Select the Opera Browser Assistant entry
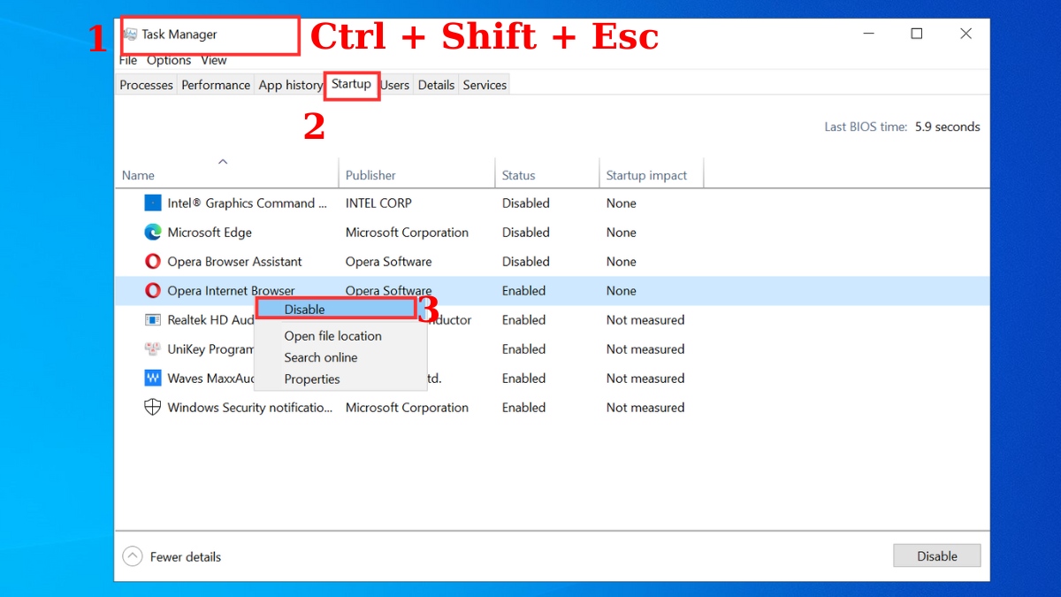Screen dimensions: 1061x597 click(x=234, y=261)
